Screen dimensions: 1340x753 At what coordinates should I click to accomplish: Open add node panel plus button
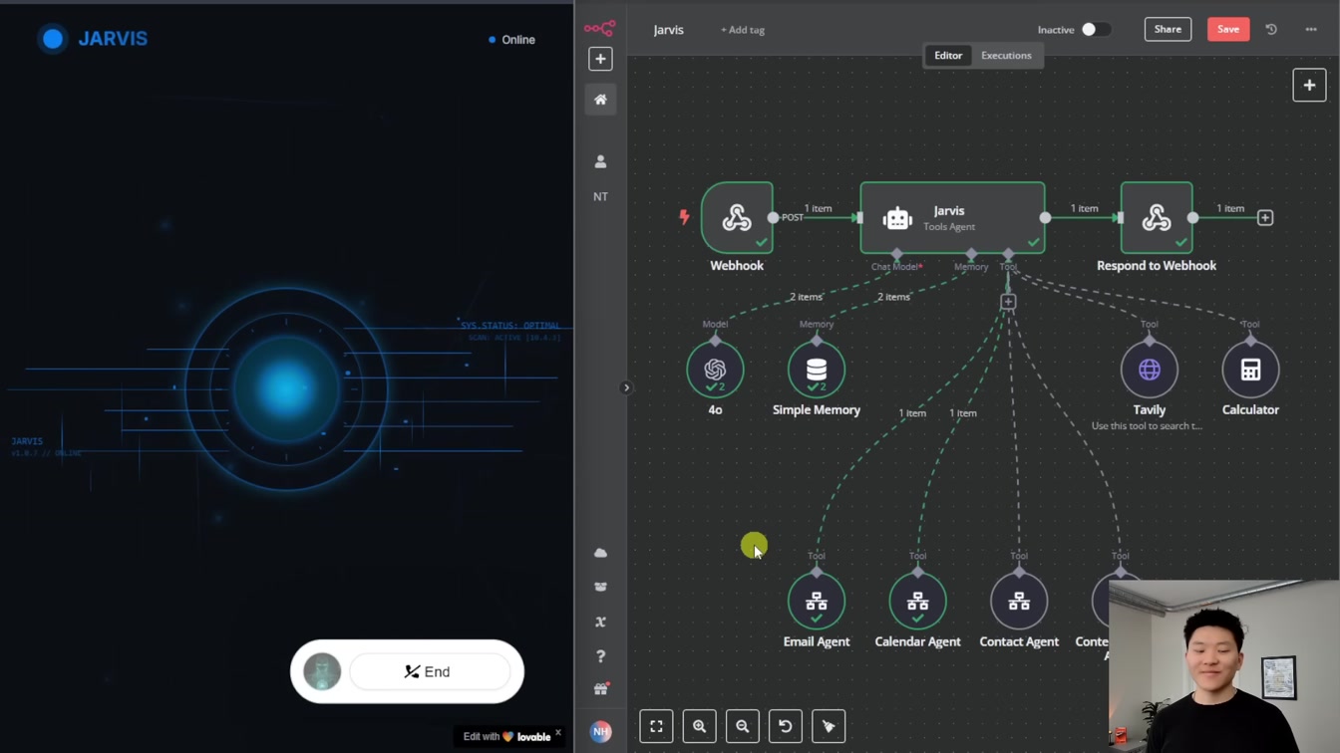(x=1309, y=86)
